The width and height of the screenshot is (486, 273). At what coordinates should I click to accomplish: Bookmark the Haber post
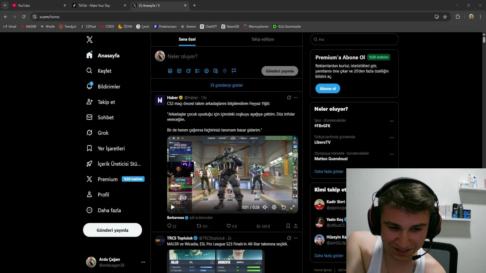point(288,226)
